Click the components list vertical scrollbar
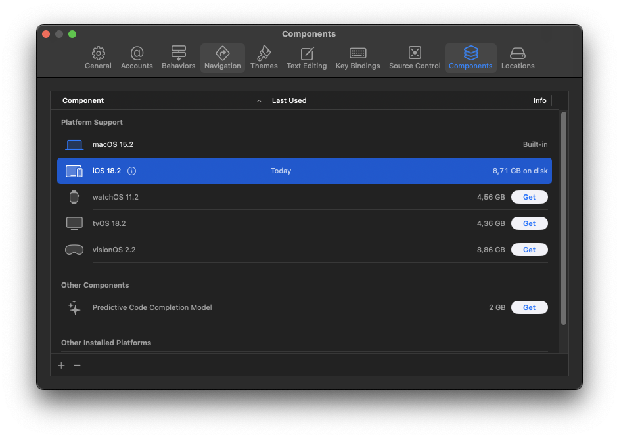The height and width of the screenshot is (438, 619). pyautogui.click(x=564, y=218)
